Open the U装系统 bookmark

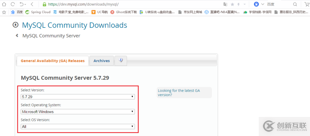(x=157, y=12)
